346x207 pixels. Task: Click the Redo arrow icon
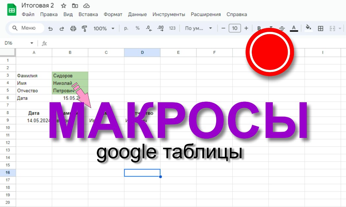tap(62, 28)
